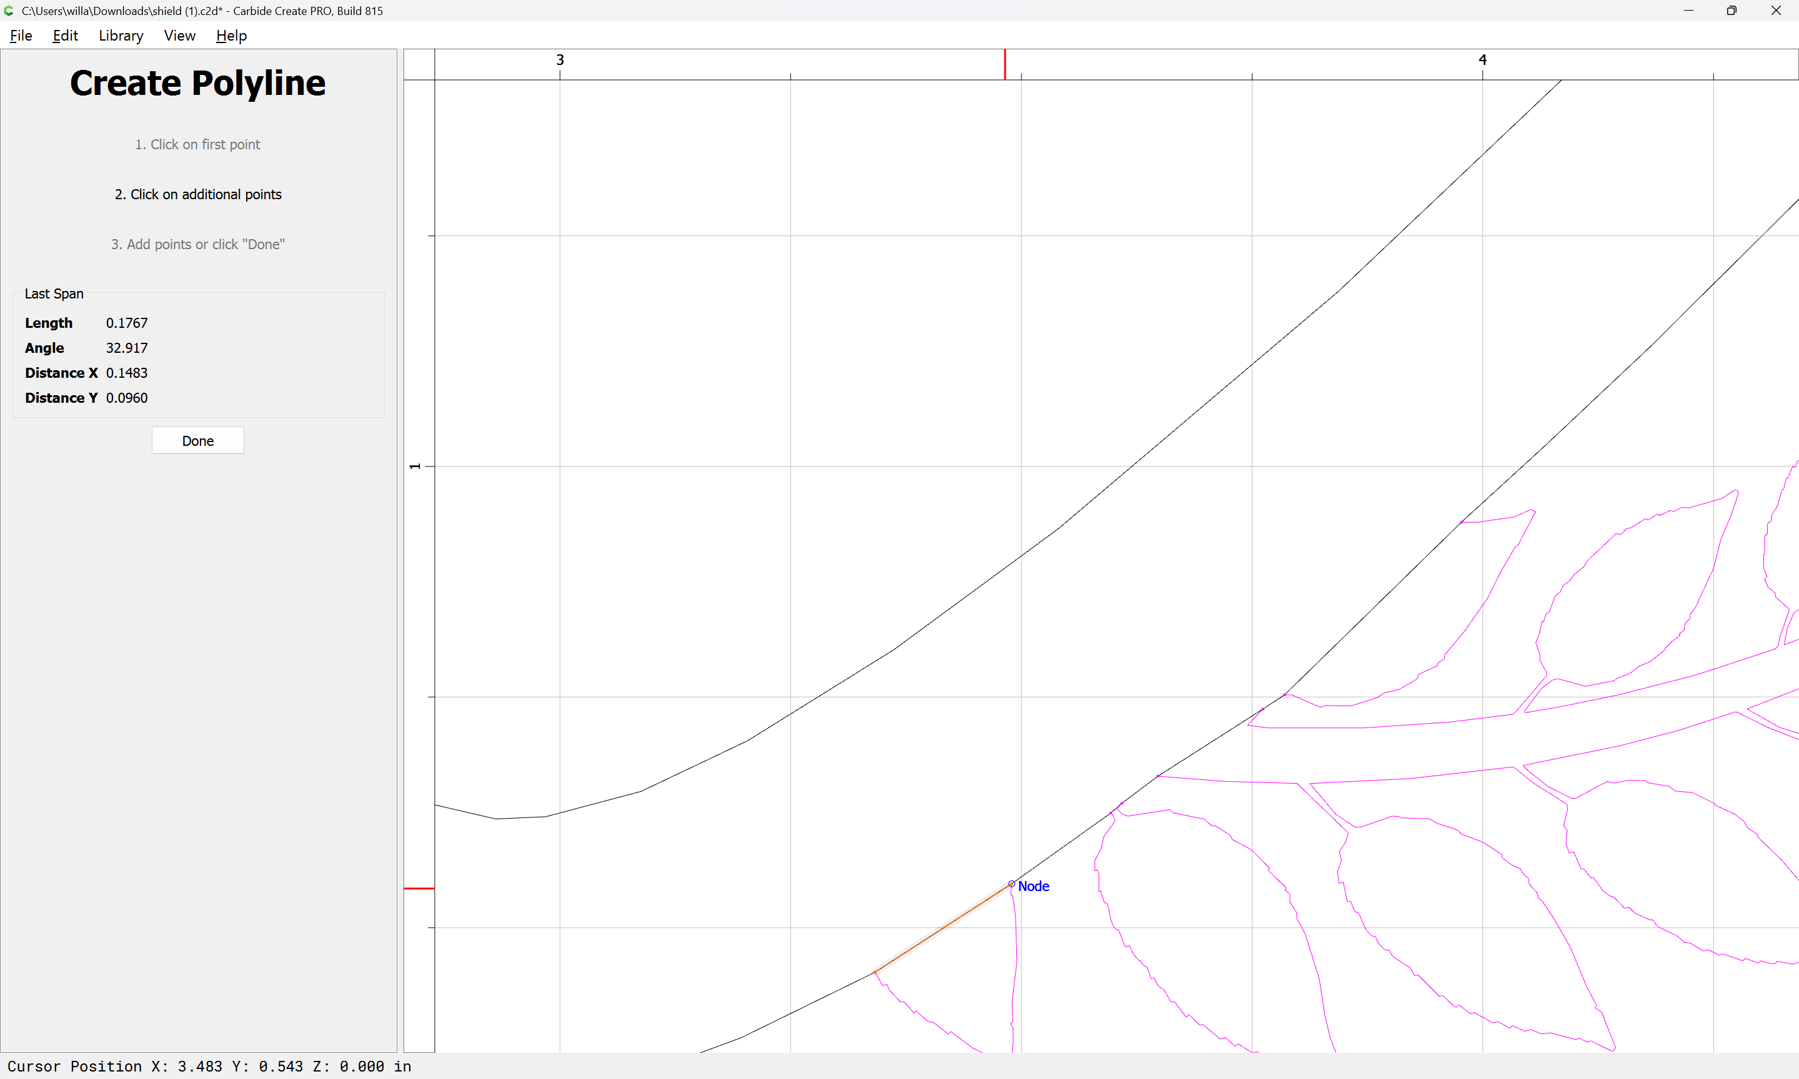Click the Distance X value 0.1483
1799x1079 pixels.
coord(127,373)
